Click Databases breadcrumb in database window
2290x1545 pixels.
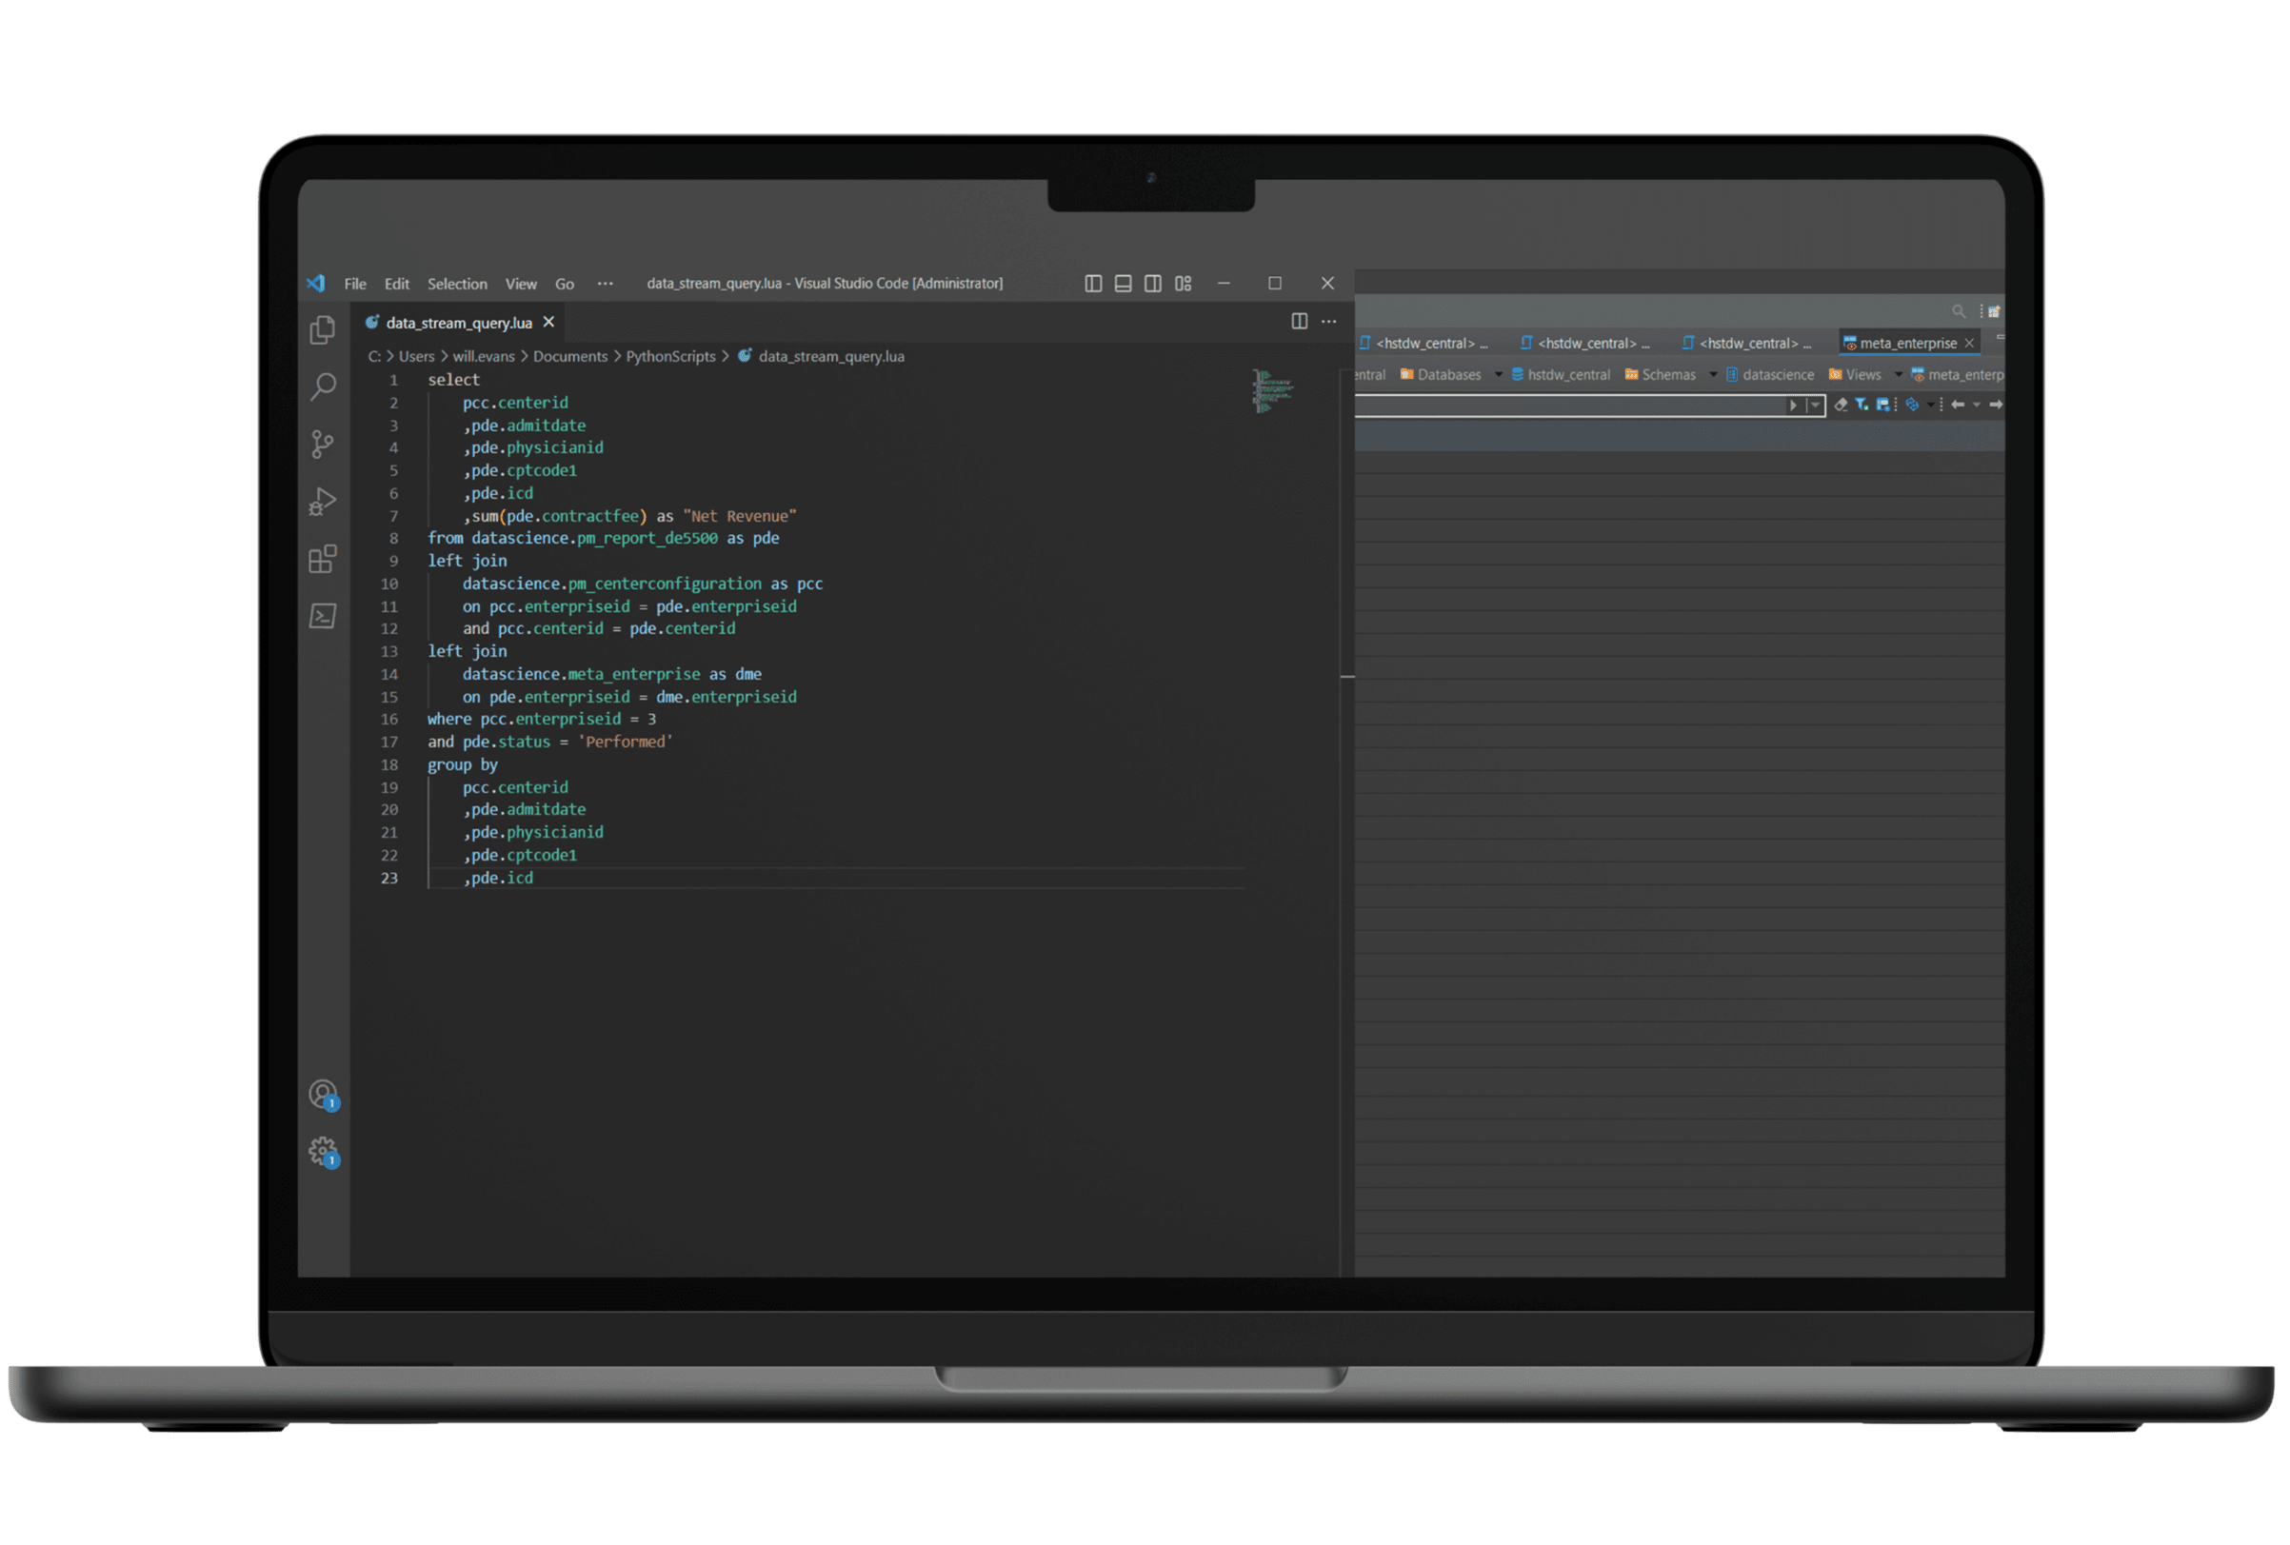[1441, 374]
